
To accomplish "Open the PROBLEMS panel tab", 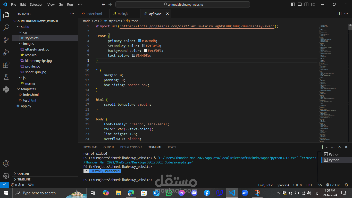I will 90,147.
